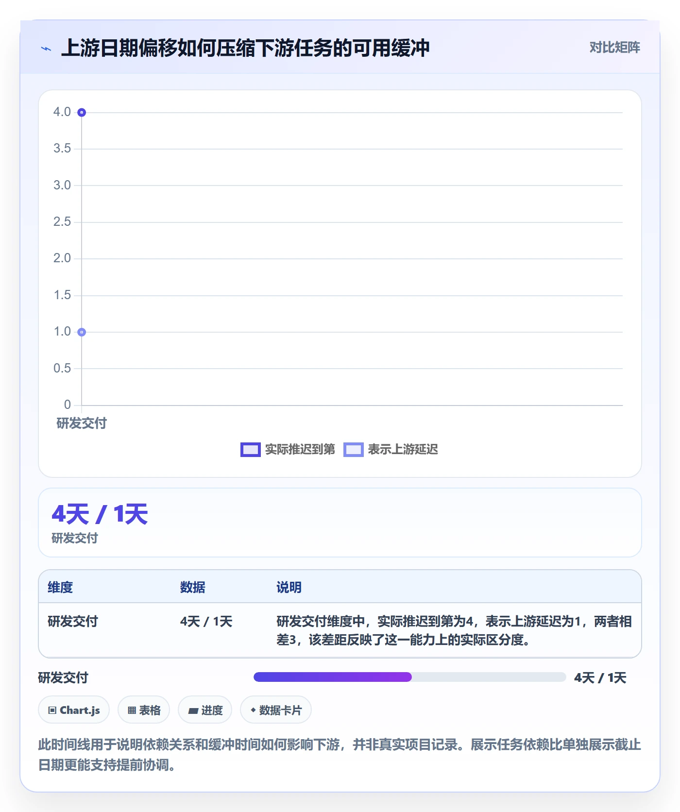The image size is (680, 812).
Task: Click the 3.5 y-axis tick label
Action: 62,149
